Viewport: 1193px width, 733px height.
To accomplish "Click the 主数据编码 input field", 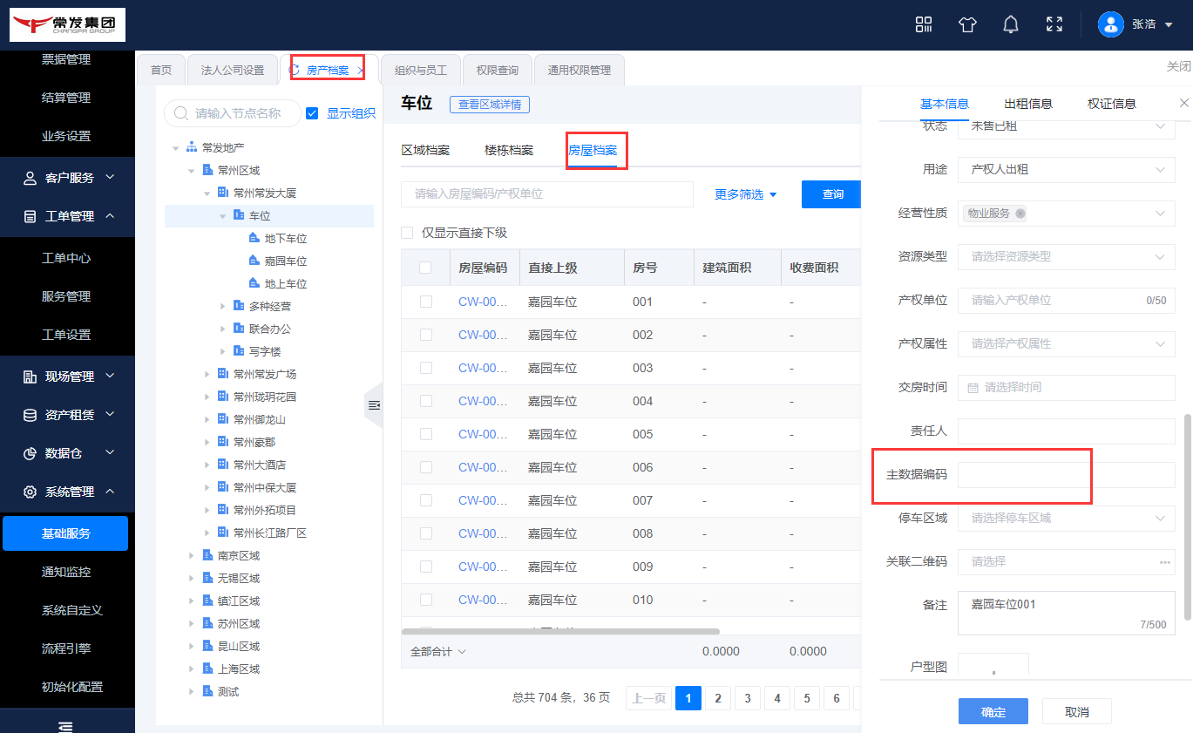I will tap(1066, 475).
